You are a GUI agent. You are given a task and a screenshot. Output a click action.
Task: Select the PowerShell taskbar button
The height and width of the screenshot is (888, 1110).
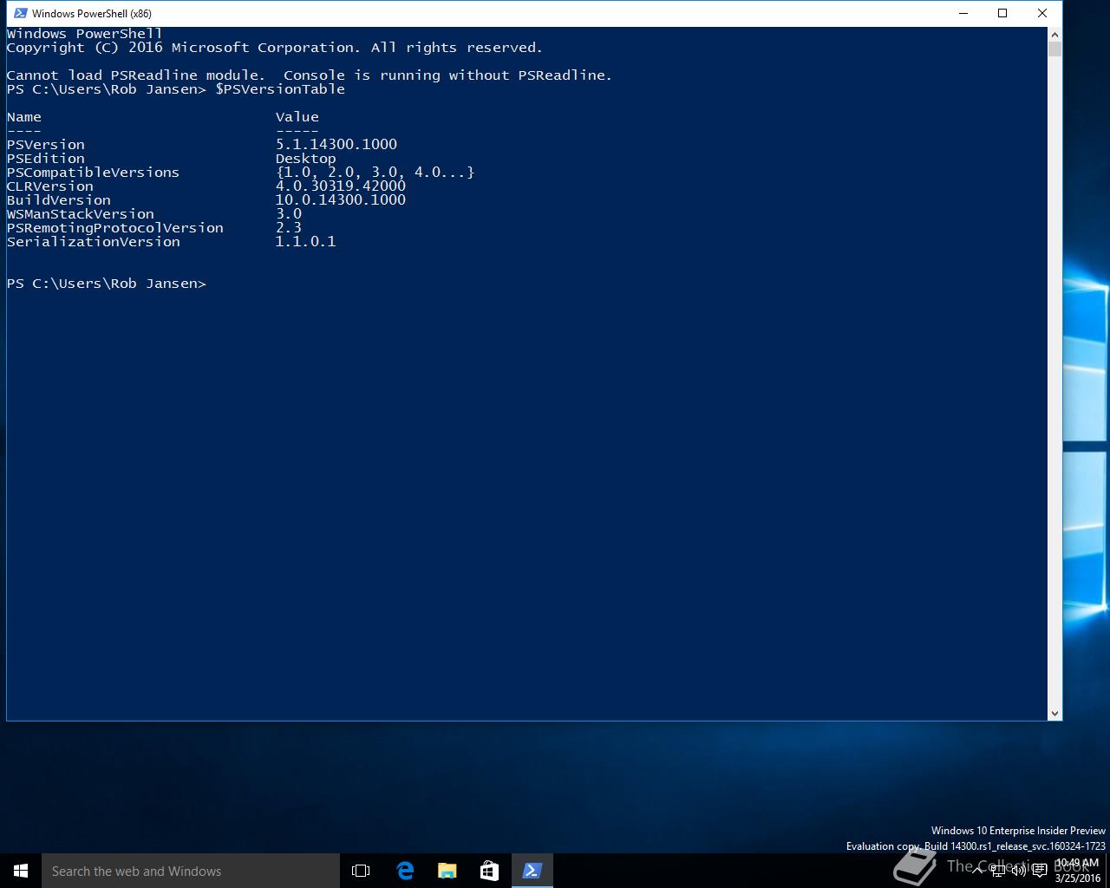(532, 871)
